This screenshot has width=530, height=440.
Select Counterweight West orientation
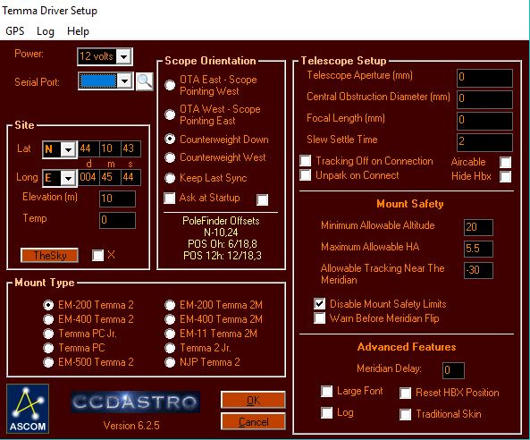[x=170, y=157]
